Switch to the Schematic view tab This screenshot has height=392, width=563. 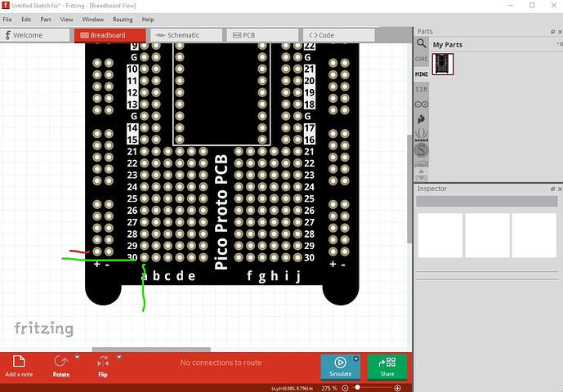[186, 35]
